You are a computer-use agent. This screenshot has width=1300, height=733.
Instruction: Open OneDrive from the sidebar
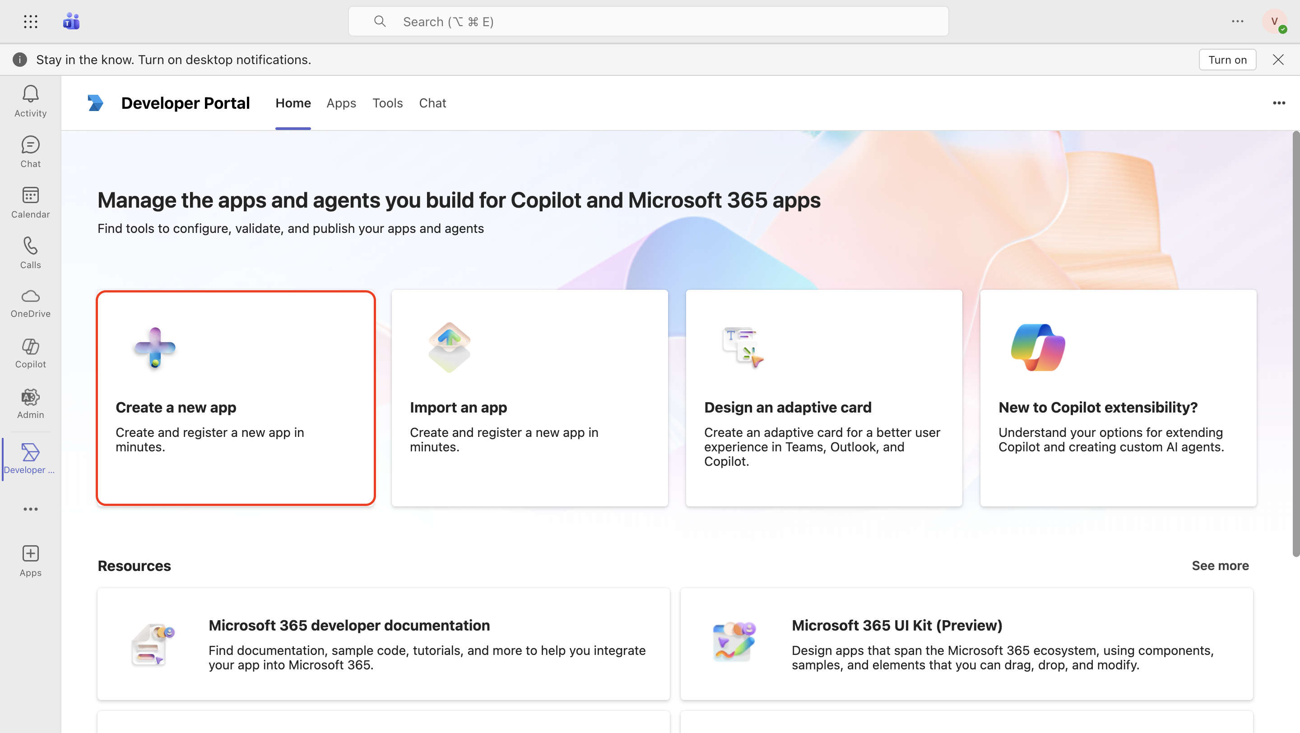pyautogui.click(x=30, y=302)
